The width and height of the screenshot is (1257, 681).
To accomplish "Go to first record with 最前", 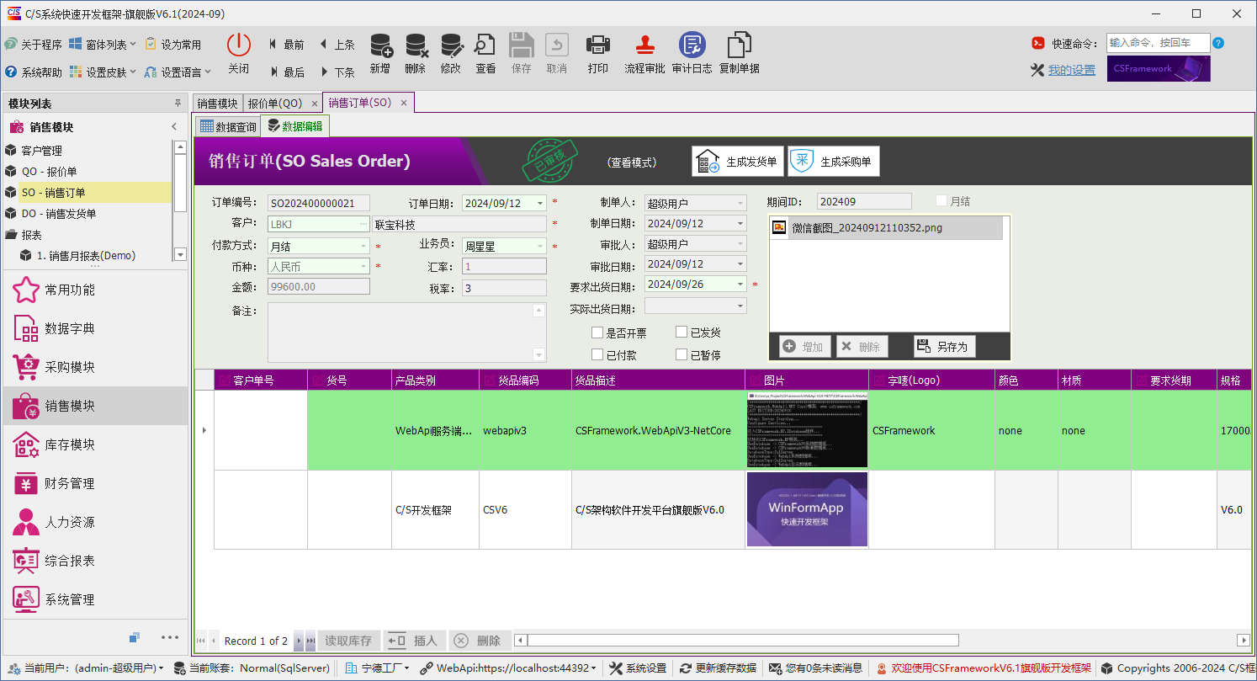I will 286,45.
